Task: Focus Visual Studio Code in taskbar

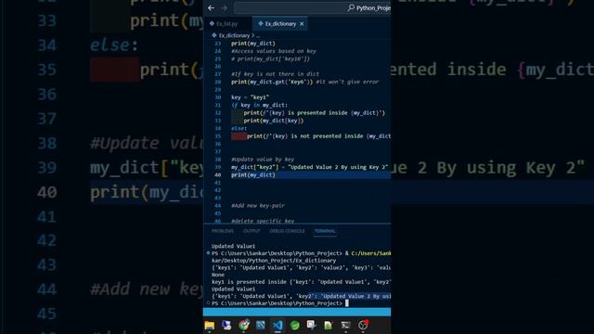Action: (x=278, y=326)
